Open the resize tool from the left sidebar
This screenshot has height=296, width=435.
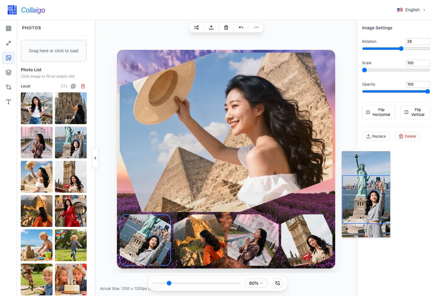click(x=8, y=43)
